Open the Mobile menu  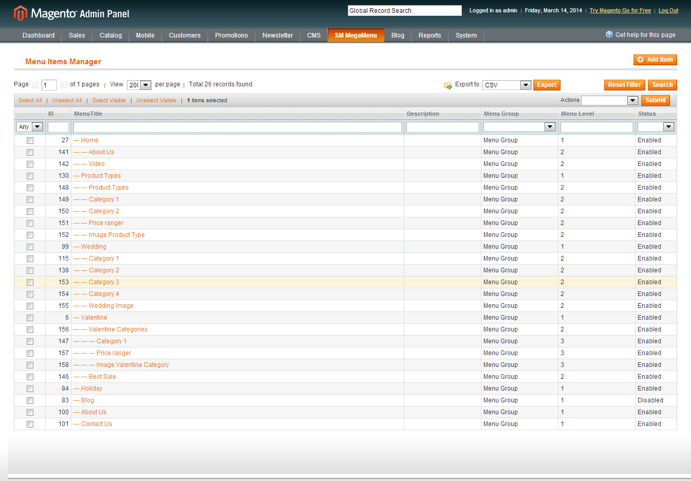[145, 35]
